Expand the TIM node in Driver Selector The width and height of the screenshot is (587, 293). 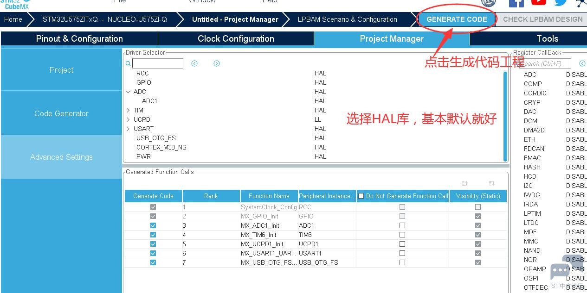128,110
